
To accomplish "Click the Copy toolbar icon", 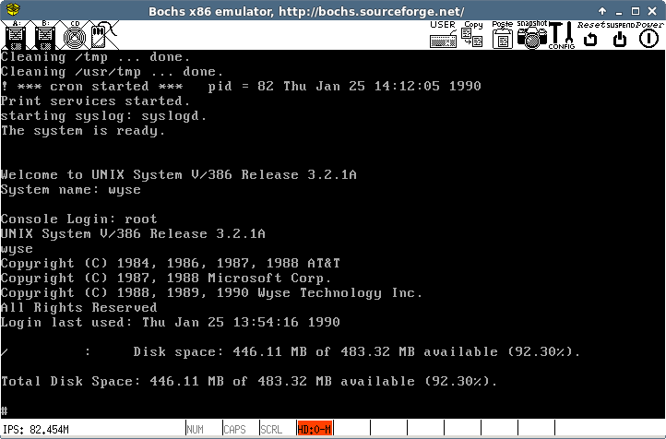I will pos(472,34).
